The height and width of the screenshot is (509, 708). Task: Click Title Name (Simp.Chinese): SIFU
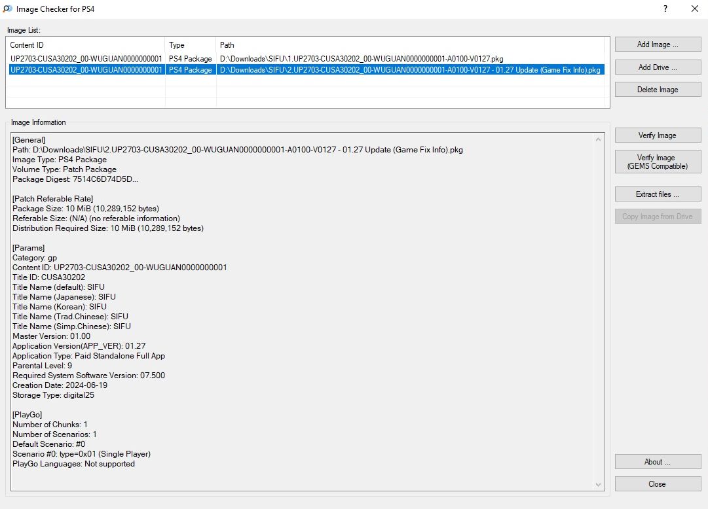pos(71,326)
